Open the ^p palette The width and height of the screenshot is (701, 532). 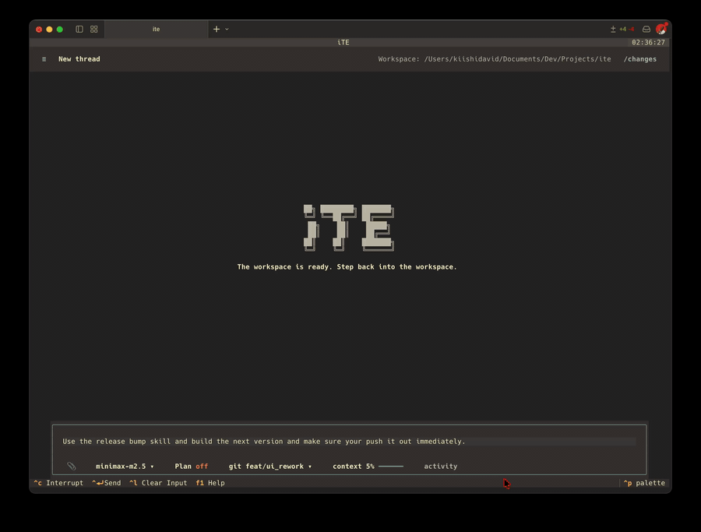coord(644,483)
